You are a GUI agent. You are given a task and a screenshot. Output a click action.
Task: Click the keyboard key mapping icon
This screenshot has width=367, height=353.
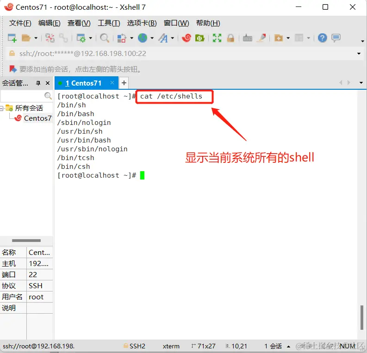[248, 38]
